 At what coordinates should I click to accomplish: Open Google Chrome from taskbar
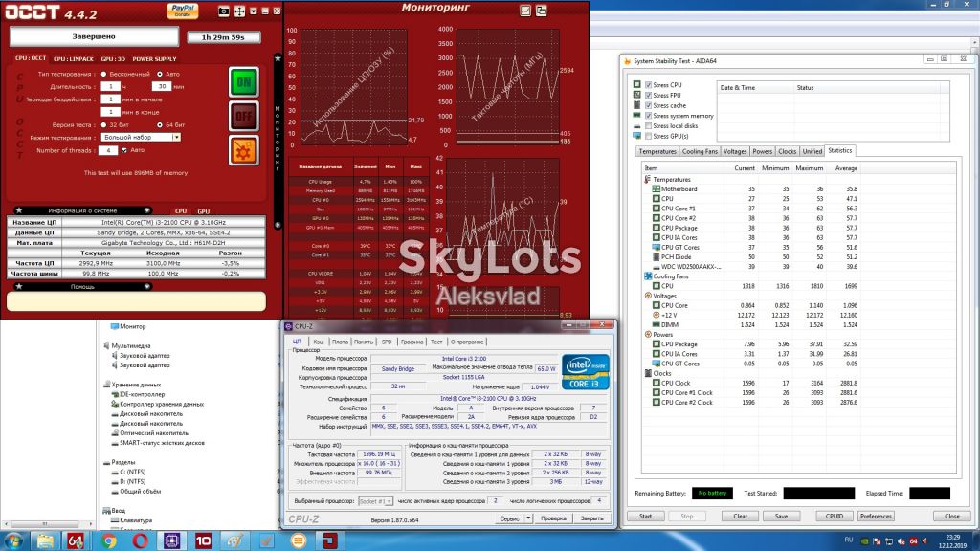click(109, 540)
